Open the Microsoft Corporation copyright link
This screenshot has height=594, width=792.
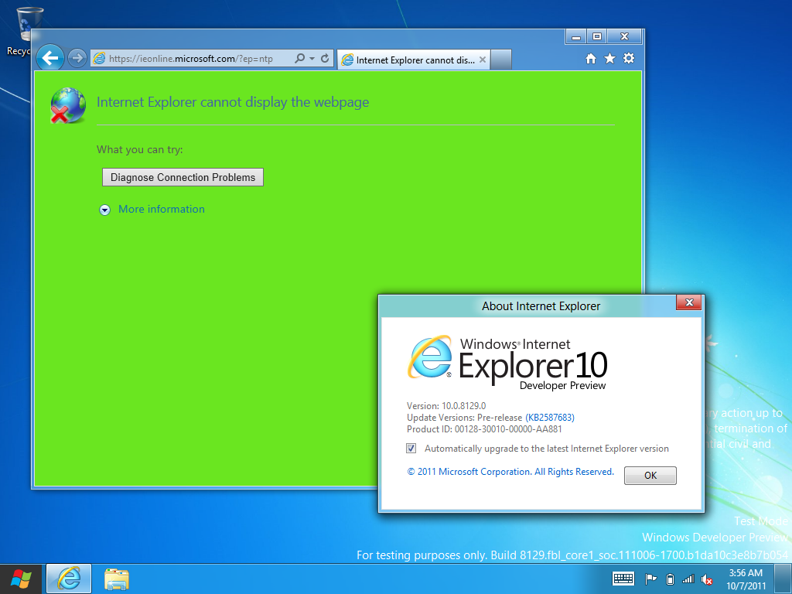pos(510,472)
